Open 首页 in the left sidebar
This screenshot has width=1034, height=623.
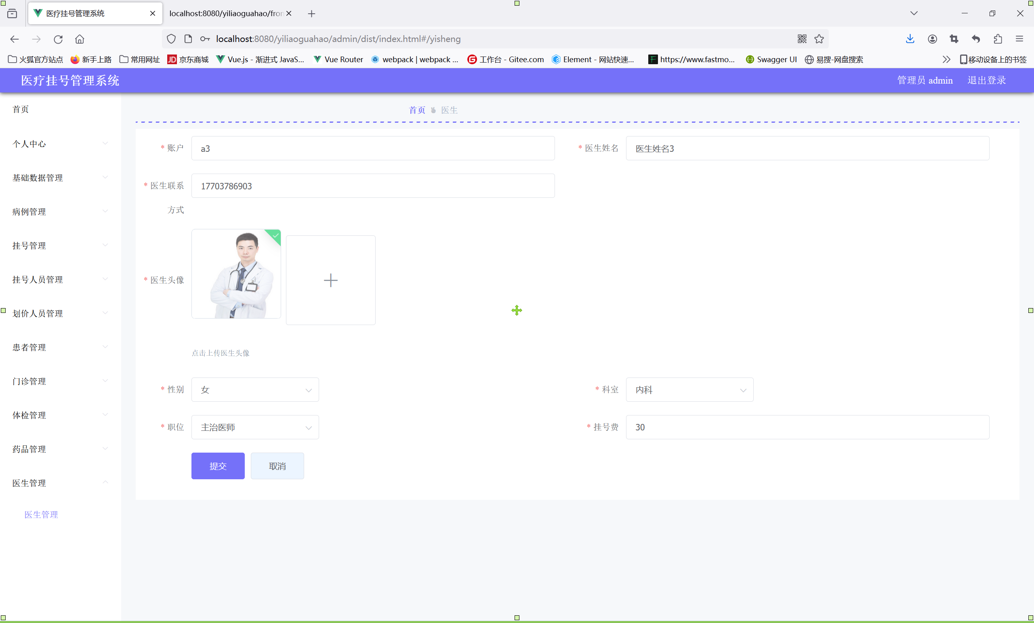21,109
